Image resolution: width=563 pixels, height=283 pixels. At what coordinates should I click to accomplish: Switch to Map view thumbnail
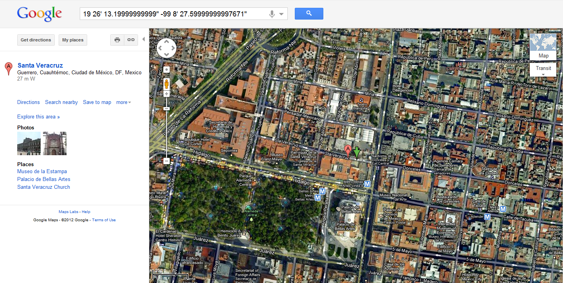(x=543, y=47)
